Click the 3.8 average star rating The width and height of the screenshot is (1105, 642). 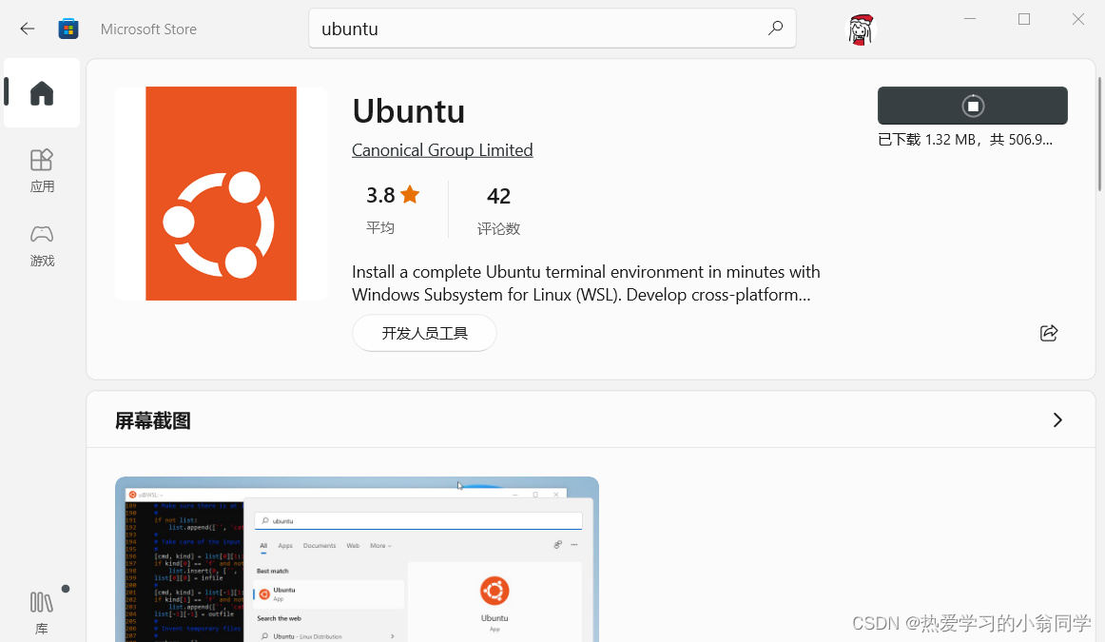(392, 208)
